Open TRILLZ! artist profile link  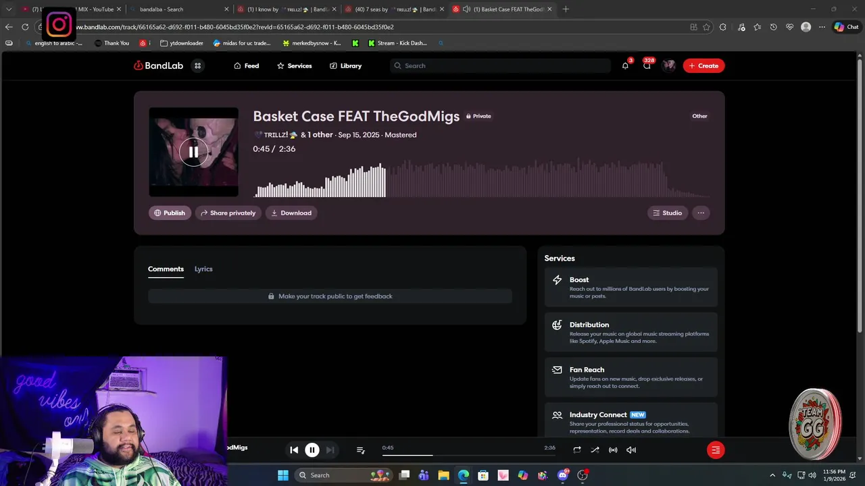click(275, 134)
